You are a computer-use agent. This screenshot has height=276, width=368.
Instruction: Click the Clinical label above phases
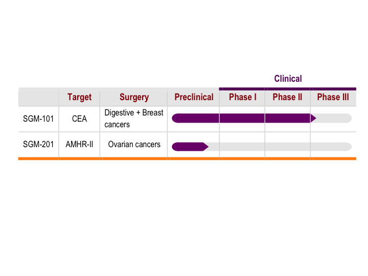288,79
